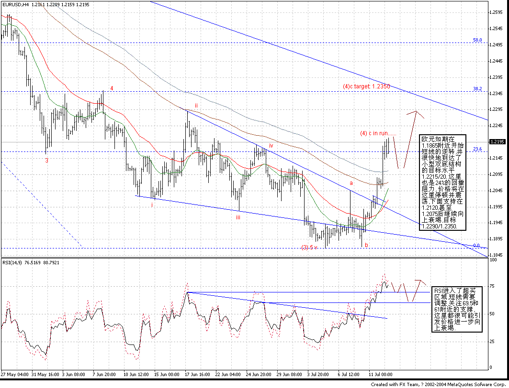This screenshot has height=388, width=509.
Task: Select the 23.6 Fibonacci level label
Action: (477, 149)
